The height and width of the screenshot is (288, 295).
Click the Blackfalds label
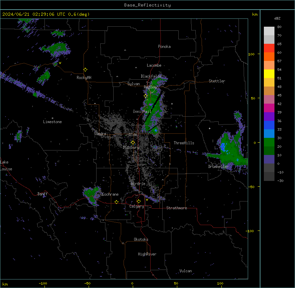151,76
